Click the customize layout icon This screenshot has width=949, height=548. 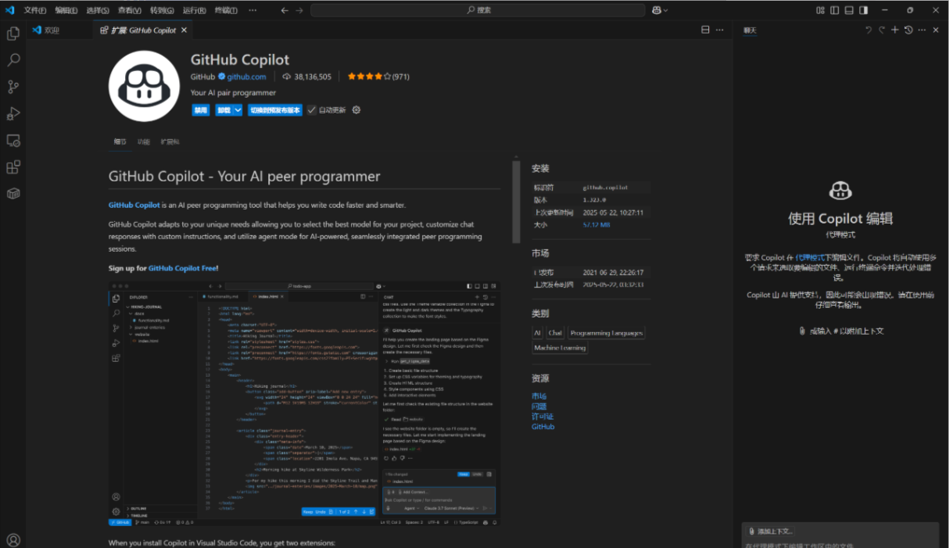[x=821, y=10]
